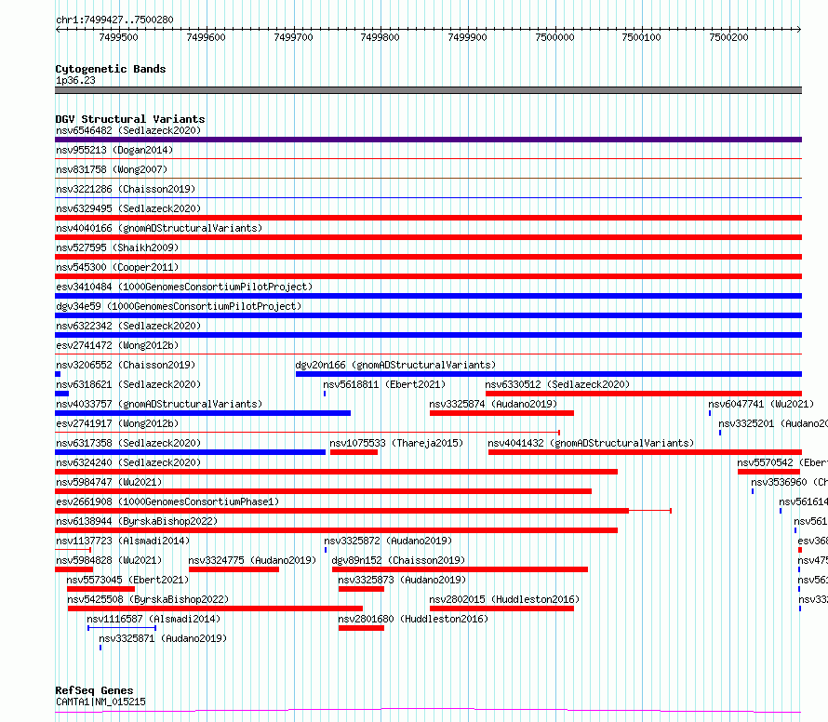Select nsv2801680 (Huddleston2016) label

[x=413, y=619]
